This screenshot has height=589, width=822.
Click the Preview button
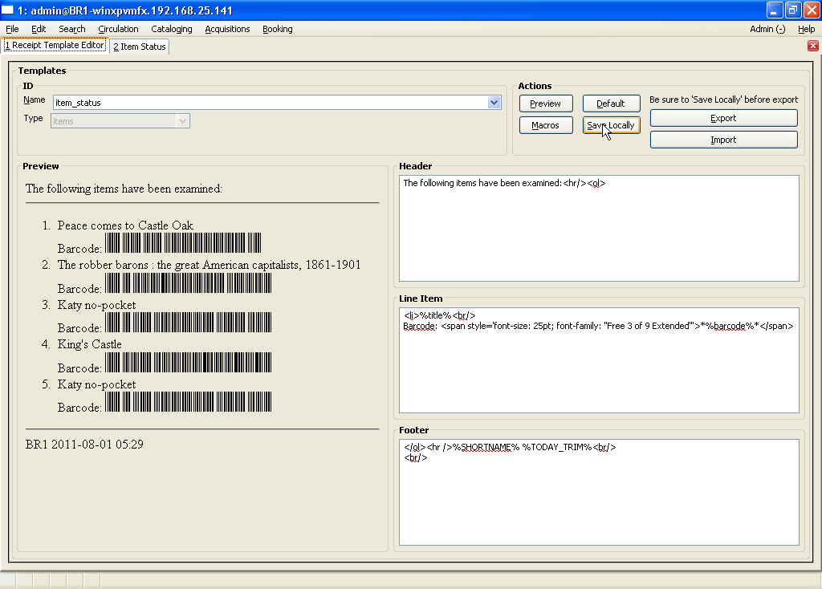click(546, 104)
